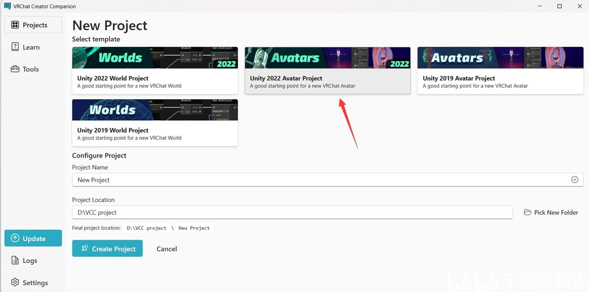Click the Create Project button

[107, 249]
